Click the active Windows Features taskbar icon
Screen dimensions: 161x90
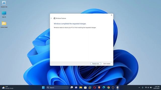117,87
